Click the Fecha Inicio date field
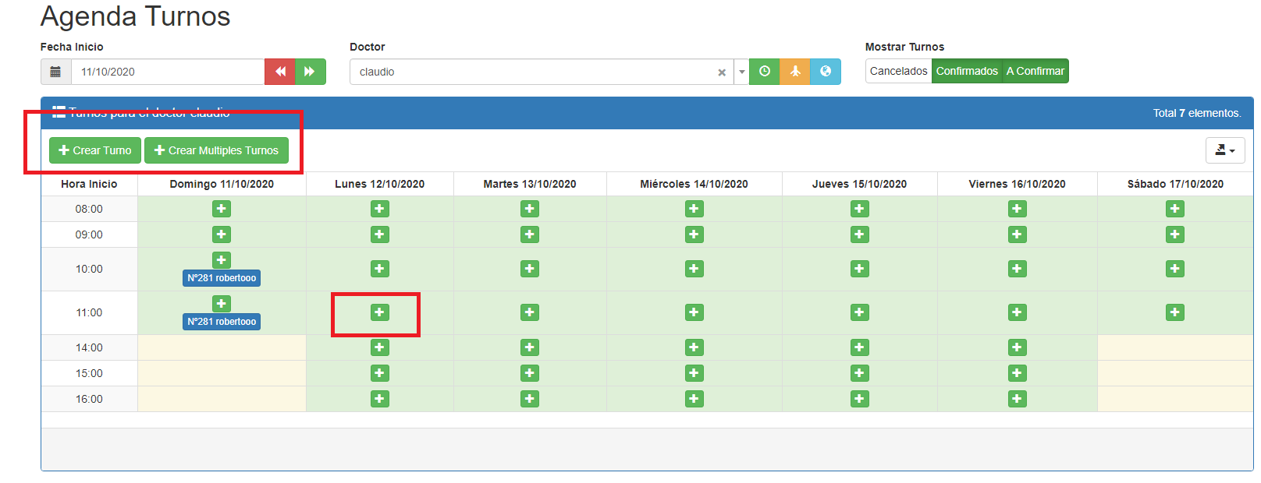Screen dimensions: 1261x483 pos(168,72)
